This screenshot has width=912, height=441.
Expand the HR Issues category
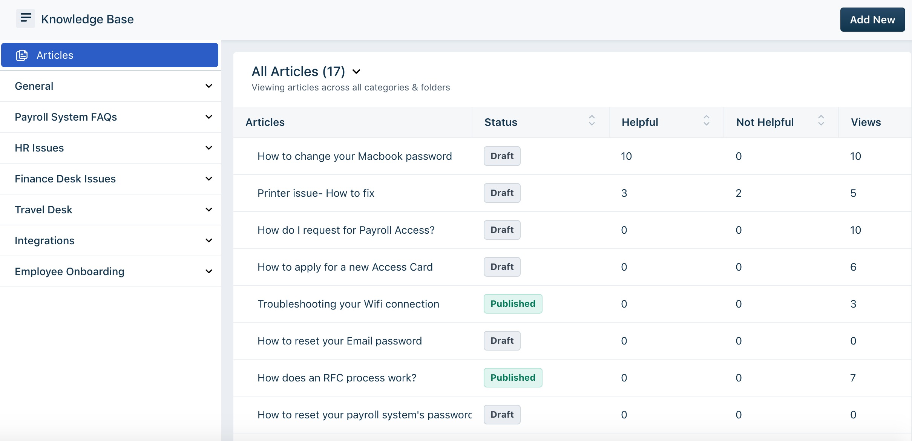208,148
